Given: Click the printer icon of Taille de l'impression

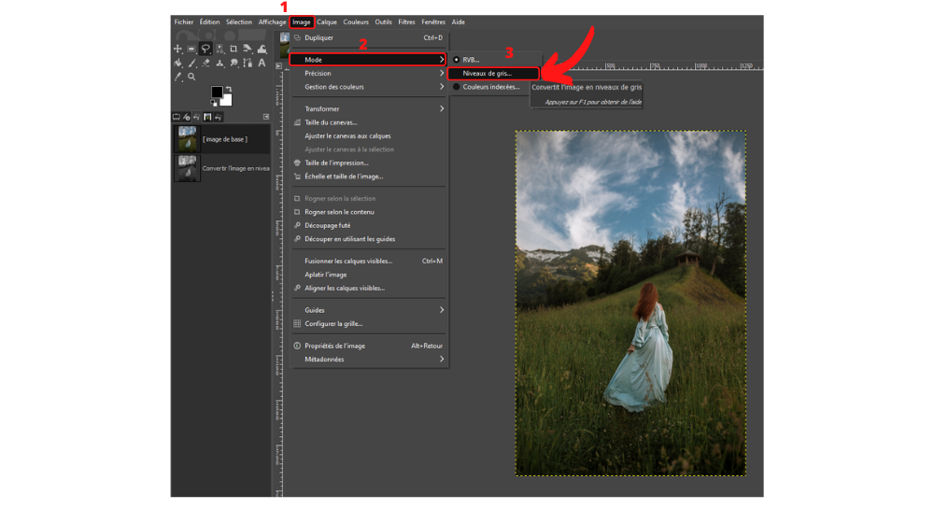Looking at the screenshot, I should point(297,163).
